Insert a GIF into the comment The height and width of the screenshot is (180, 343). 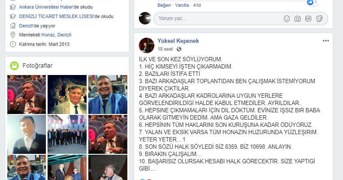click(308, 18)
